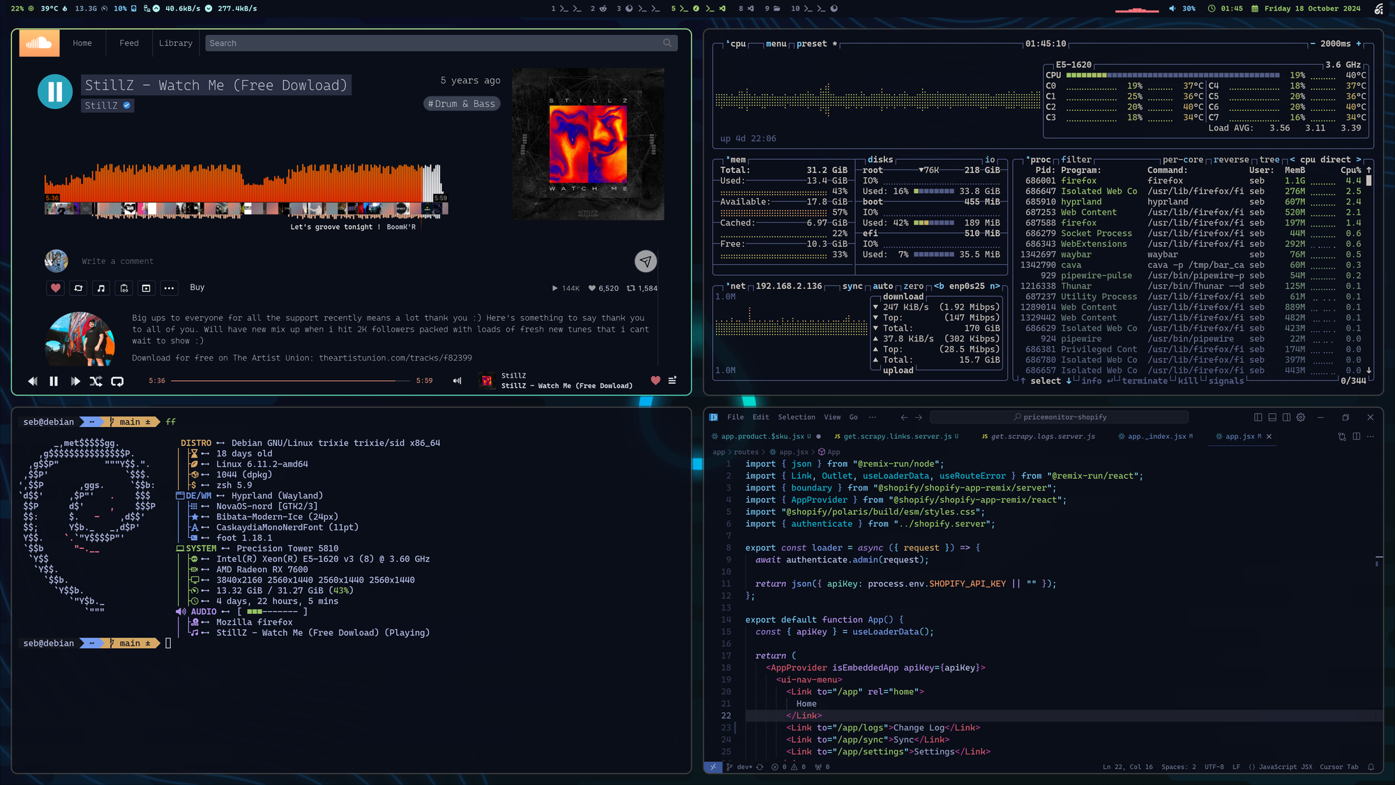Image resolution: width=1395 pixels, height=785 pixels.
Task: Send the comment with paper plane button
Action: pyautogui.click(x=646, y=261)
